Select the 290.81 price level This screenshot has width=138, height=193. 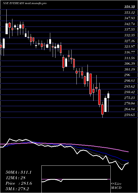[129, 81]
